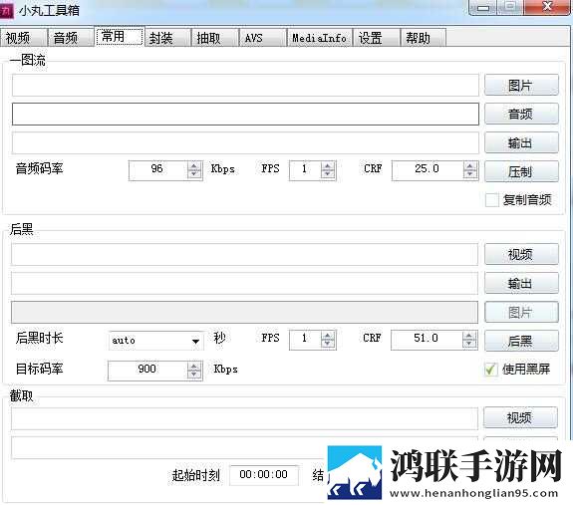
Task: Switch to the 视频 tab
Action: click(23, 37)
